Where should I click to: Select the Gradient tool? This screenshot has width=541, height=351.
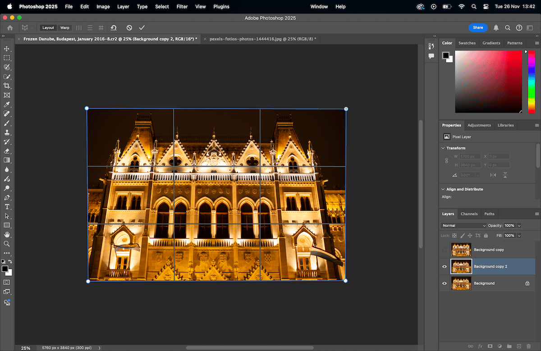(x=7, y=160)
